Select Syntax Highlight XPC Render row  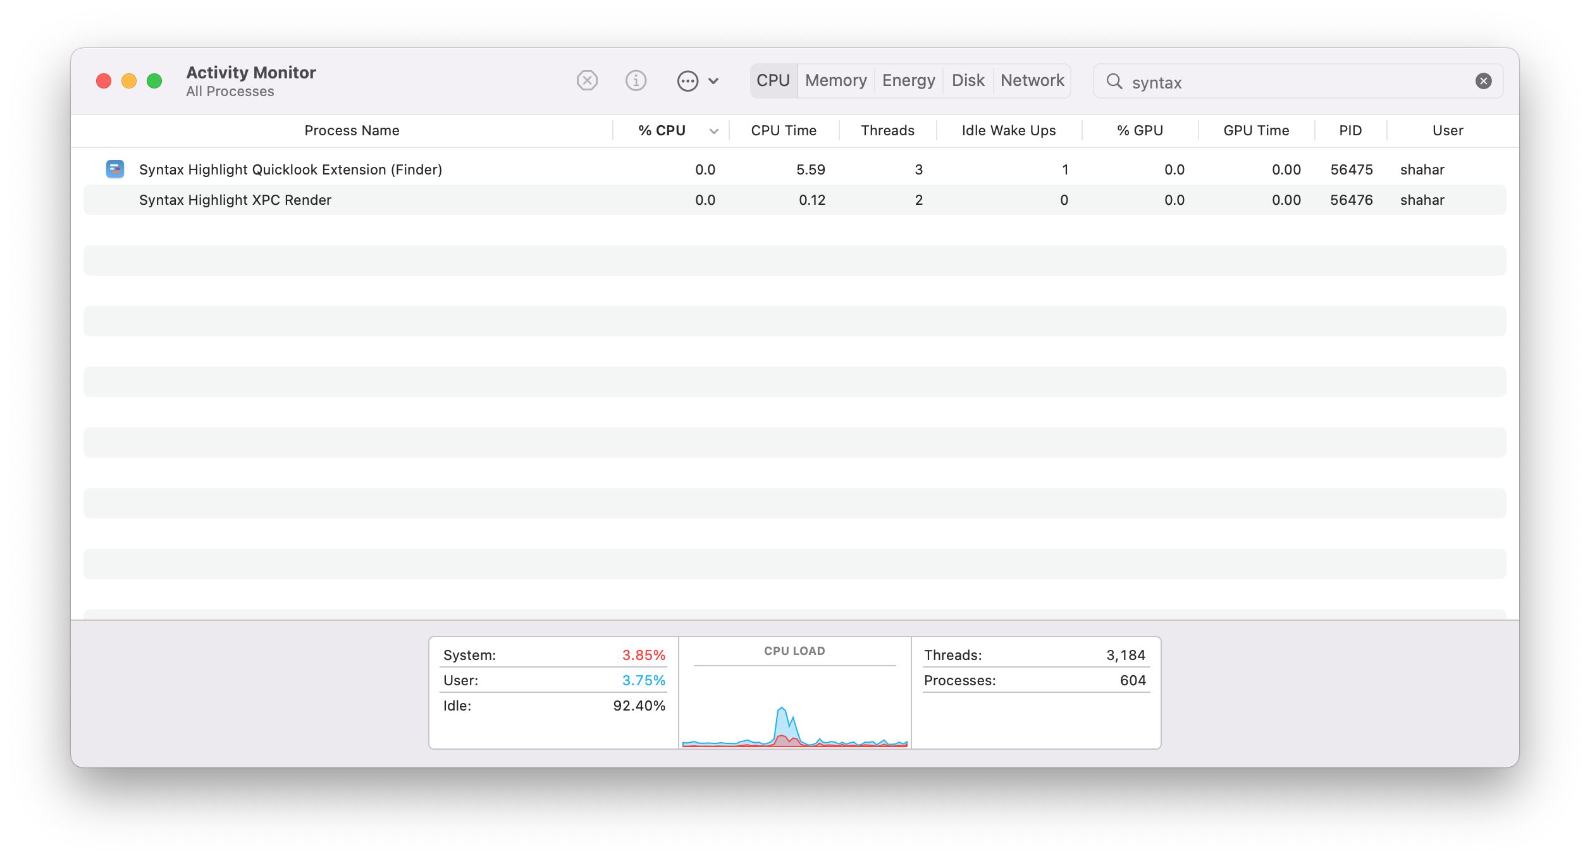pos(794,200)
